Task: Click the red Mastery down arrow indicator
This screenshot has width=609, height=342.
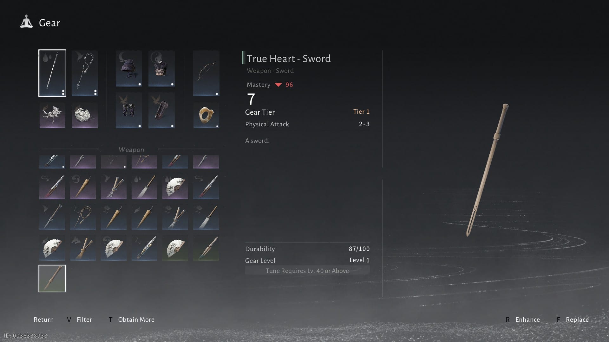Action: [278, 85]
